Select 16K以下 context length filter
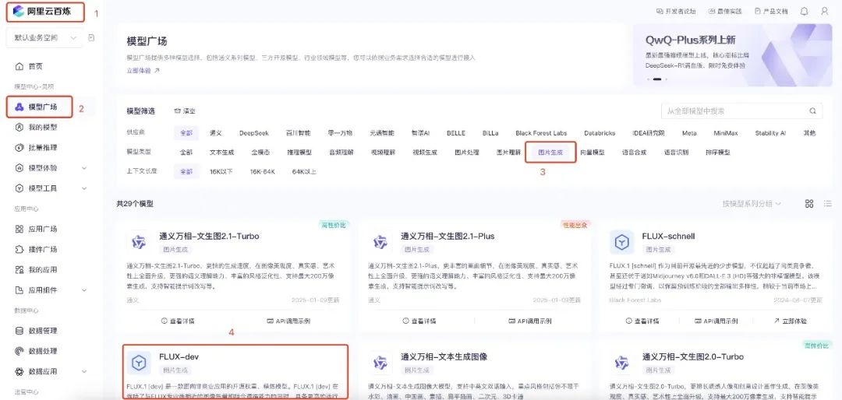Image resolution: width=842 pixels, height=400 pixels. pyautogui.click(x=221, y=171)
